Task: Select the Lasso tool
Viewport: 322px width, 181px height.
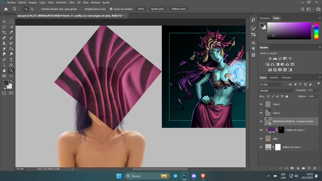Action: coord(4,27)
